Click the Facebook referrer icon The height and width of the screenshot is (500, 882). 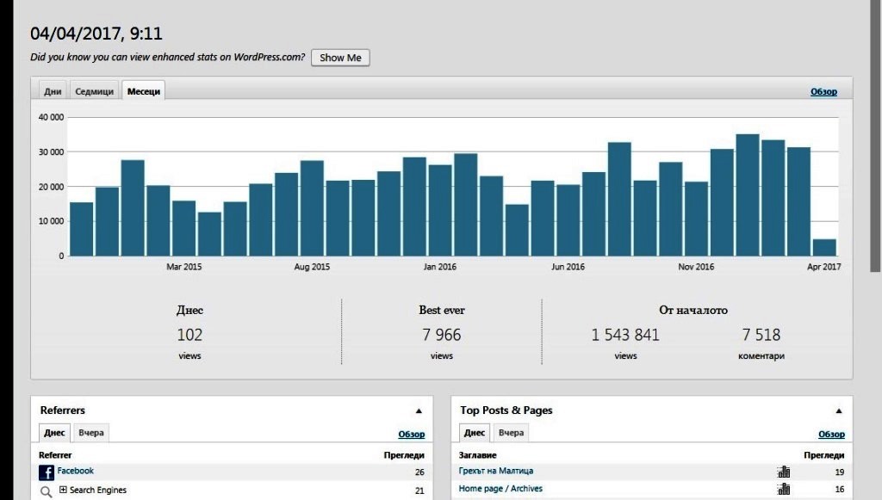(47, 472)
